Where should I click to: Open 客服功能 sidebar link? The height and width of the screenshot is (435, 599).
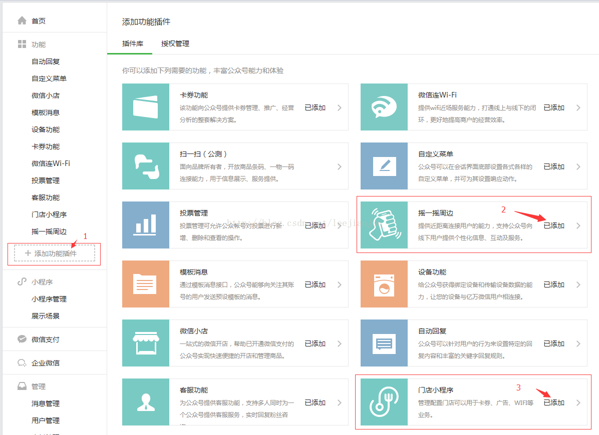pos(46,197)
